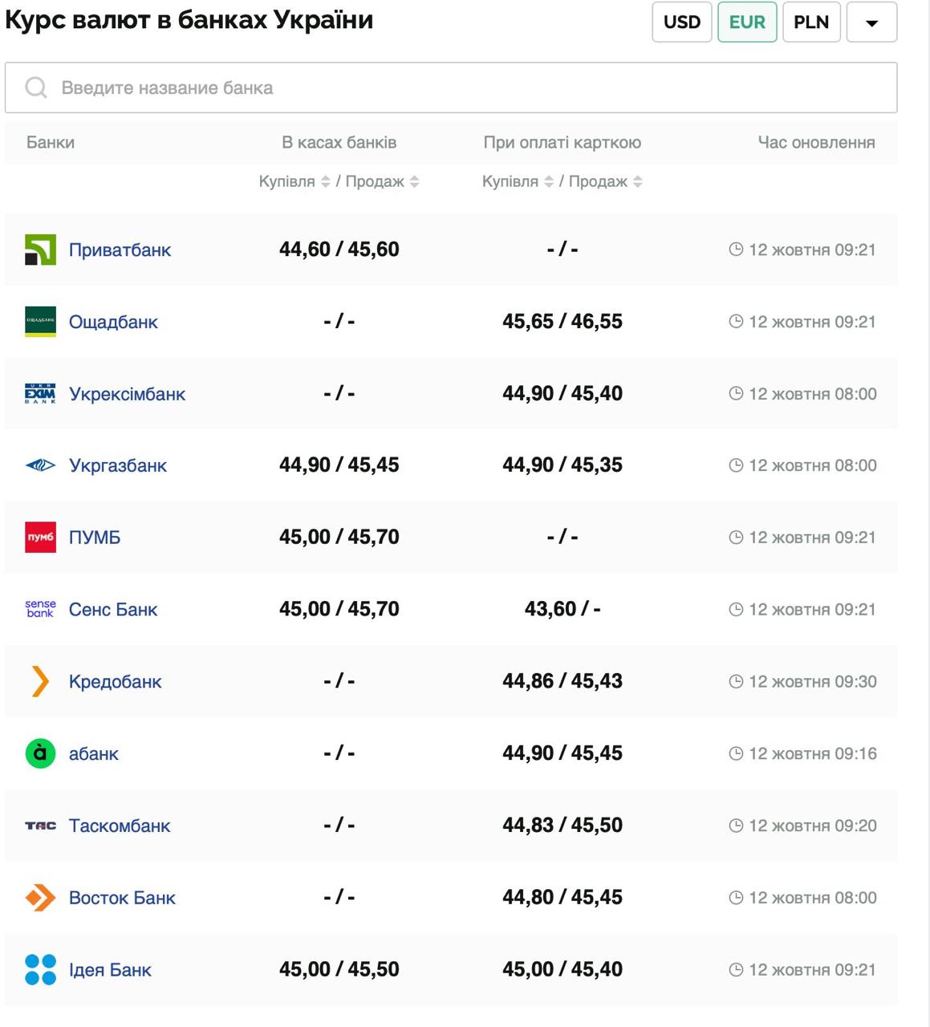Viewport: 930px width, 1027px height.
Task: Click the Приватбанк logo icon
Action: click(40, 250)
